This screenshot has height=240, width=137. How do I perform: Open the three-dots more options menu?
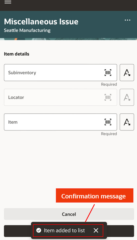coord(127,20)
